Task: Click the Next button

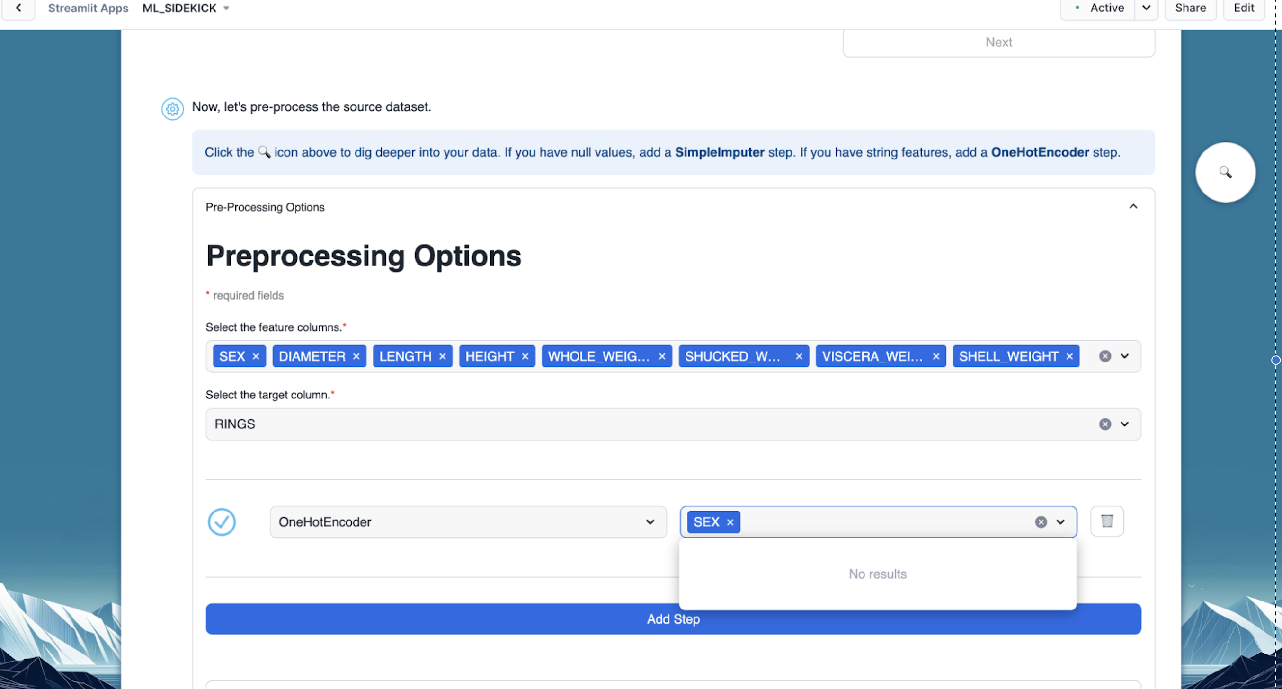Action: pos(998,42)
